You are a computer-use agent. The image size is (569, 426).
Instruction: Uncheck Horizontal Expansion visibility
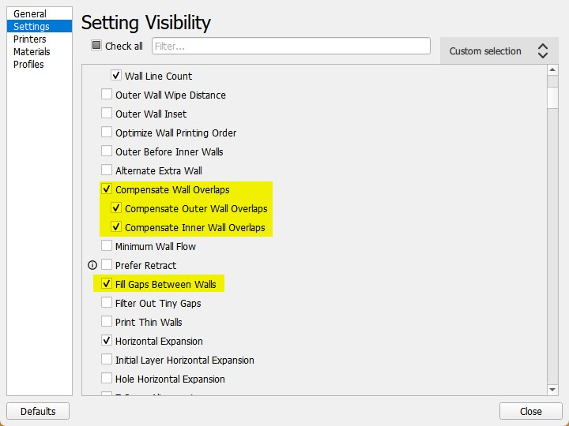[x=107, y=341]
